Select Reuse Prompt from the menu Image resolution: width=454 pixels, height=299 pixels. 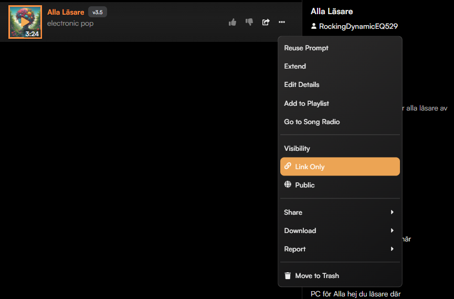coord(306,48)
